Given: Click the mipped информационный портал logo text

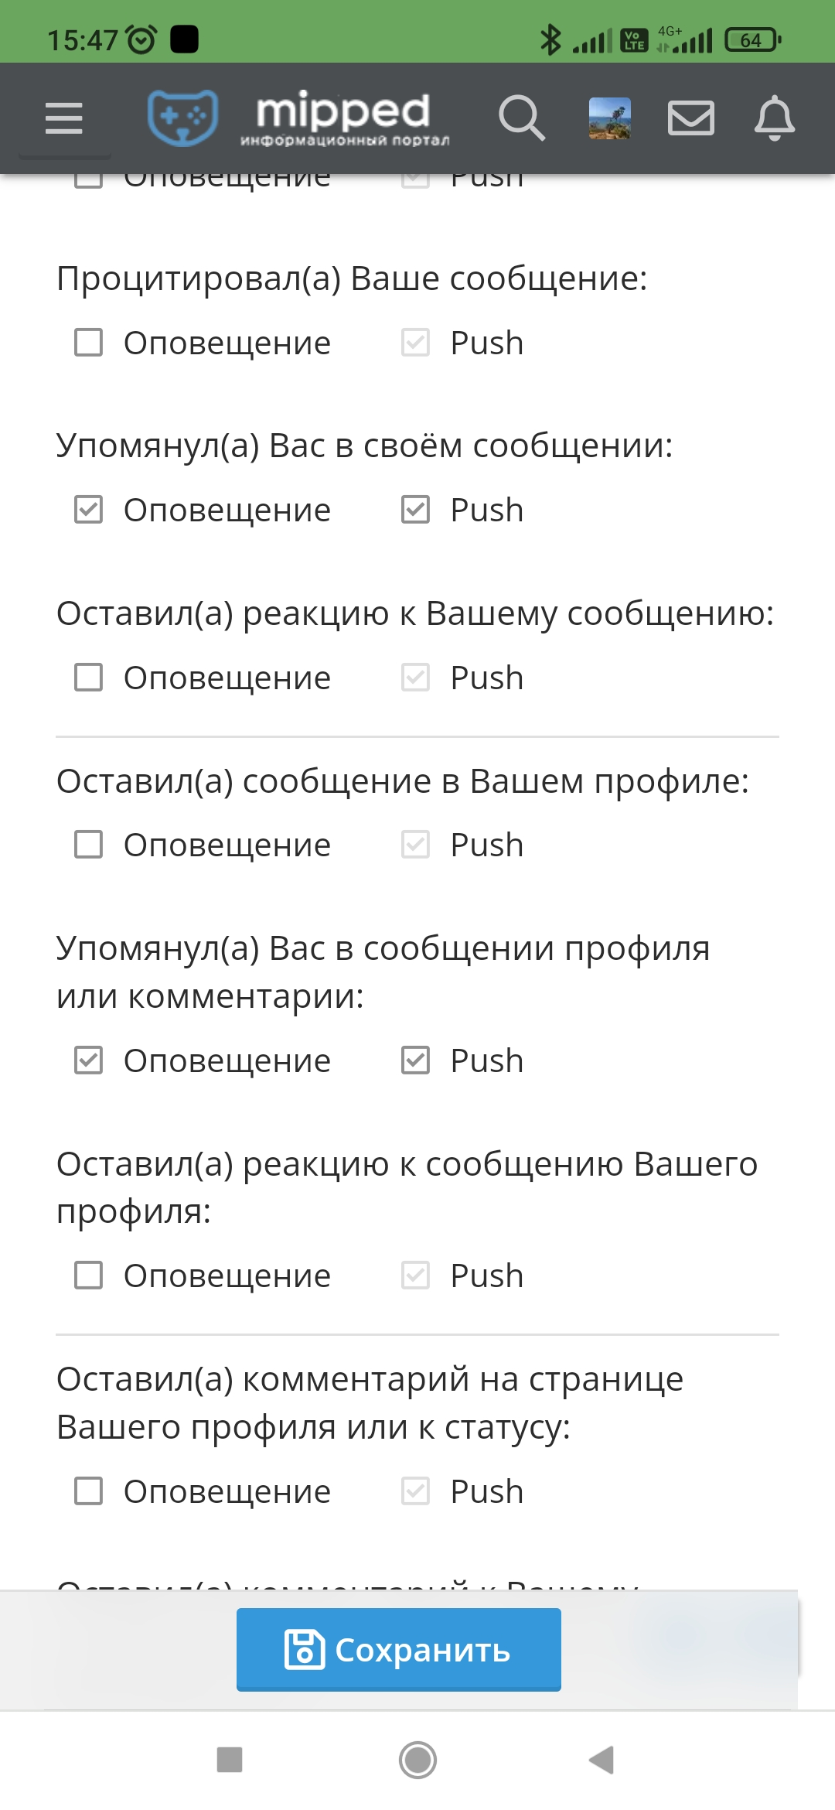Looking at the screenshot, I should 344,118.
